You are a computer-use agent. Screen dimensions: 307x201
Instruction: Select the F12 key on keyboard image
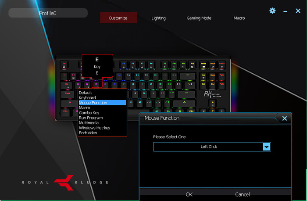coord(191,64)
